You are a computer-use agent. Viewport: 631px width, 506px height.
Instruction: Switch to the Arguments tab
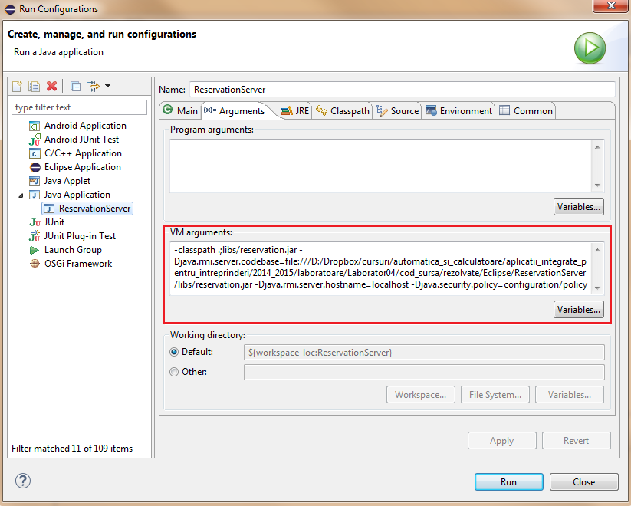(235, 110)
